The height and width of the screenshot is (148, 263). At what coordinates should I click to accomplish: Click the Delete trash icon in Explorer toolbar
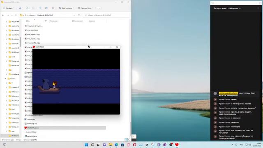click(53, 8)
